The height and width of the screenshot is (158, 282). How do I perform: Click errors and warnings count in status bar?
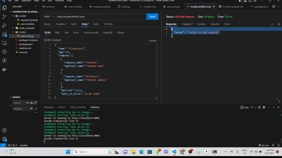point(12,145)
